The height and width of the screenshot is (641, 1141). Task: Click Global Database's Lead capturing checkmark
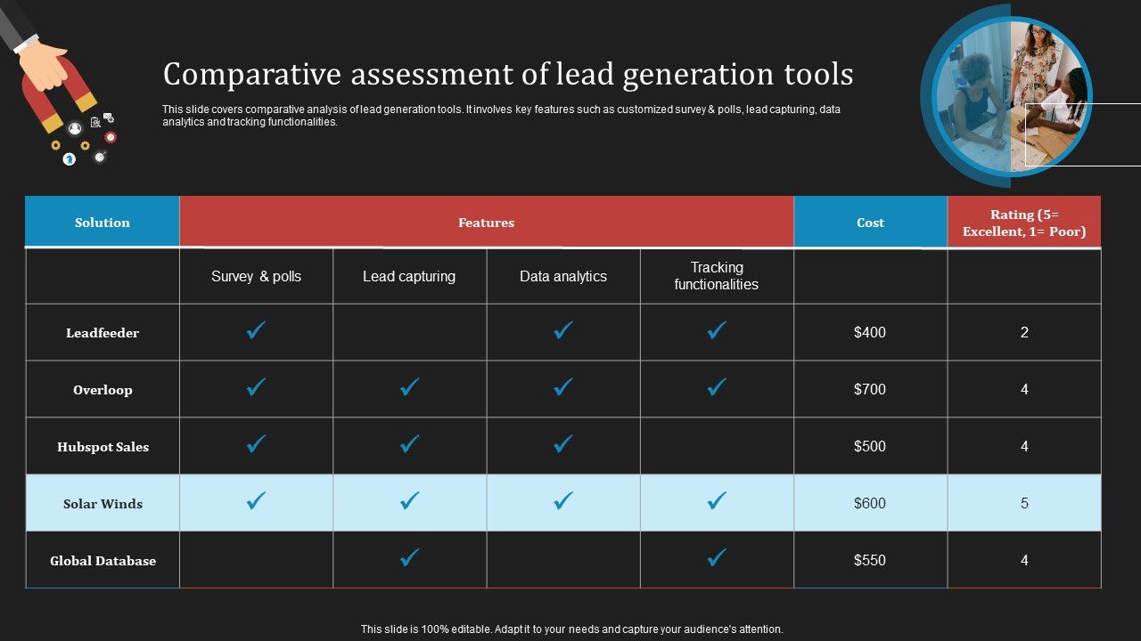click(409, 557)
